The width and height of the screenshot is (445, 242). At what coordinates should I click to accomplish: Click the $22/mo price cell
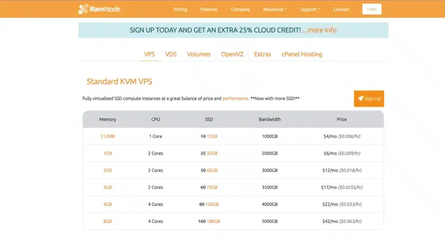click(342, 204)
